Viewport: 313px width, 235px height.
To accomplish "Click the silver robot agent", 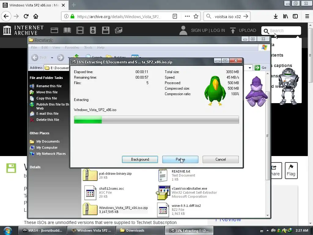I will tap(288, 86).
